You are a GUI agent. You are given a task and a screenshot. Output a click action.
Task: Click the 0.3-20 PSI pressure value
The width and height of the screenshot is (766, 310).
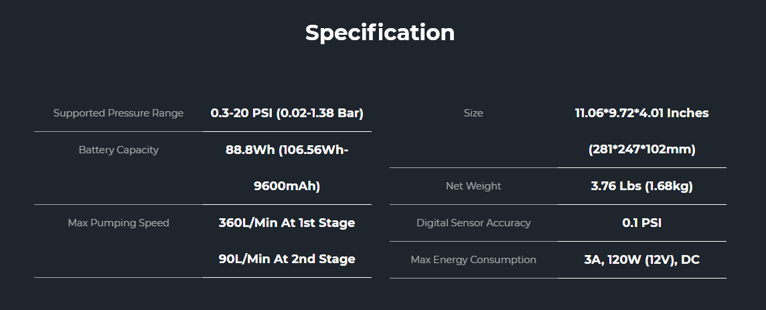(240, 113)
